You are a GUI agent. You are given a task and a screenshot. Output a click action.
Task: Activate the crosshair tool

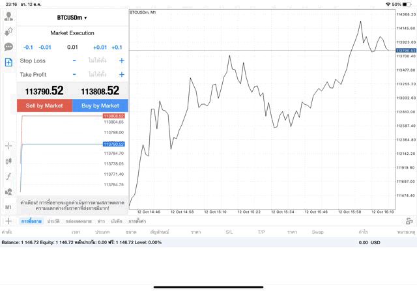tap(8, 146)
